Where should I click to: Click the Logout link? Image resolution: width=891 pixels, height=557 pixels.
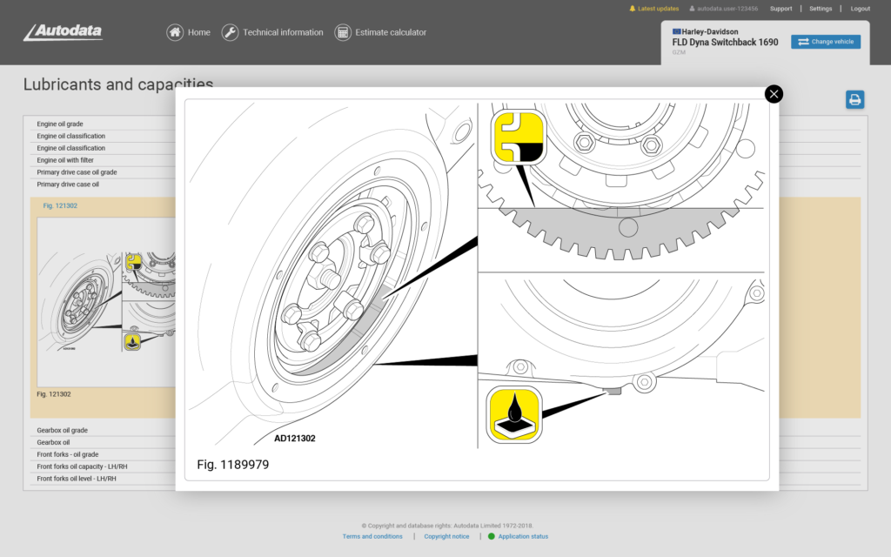coord(860,9)
